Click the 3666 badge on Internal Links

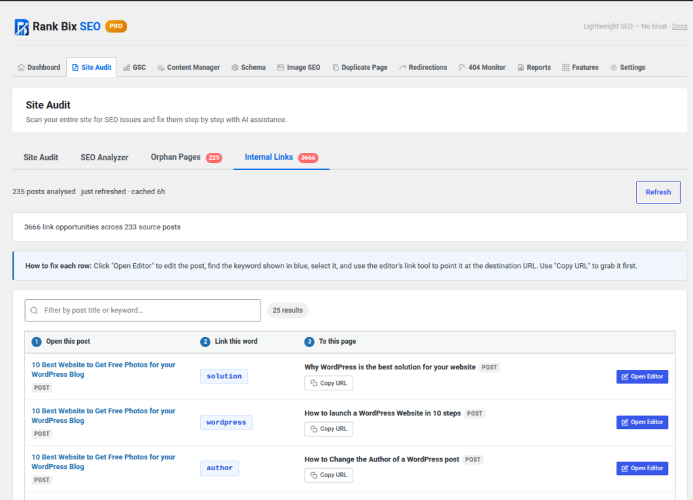pyautogui.click(x=308, y=158)
